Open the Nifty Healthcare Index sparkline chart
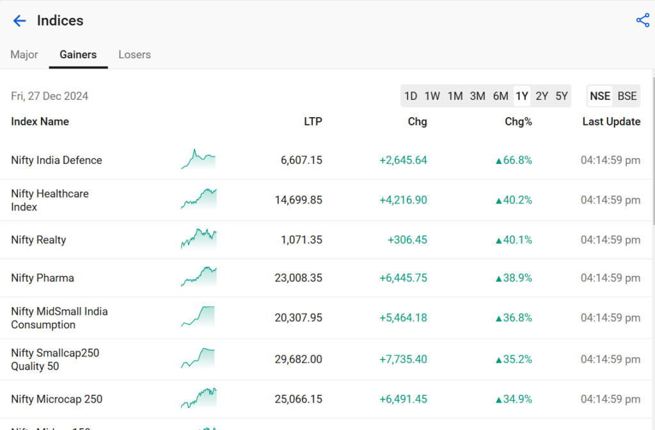Viewport: 655px width, 430px height. 198,199
